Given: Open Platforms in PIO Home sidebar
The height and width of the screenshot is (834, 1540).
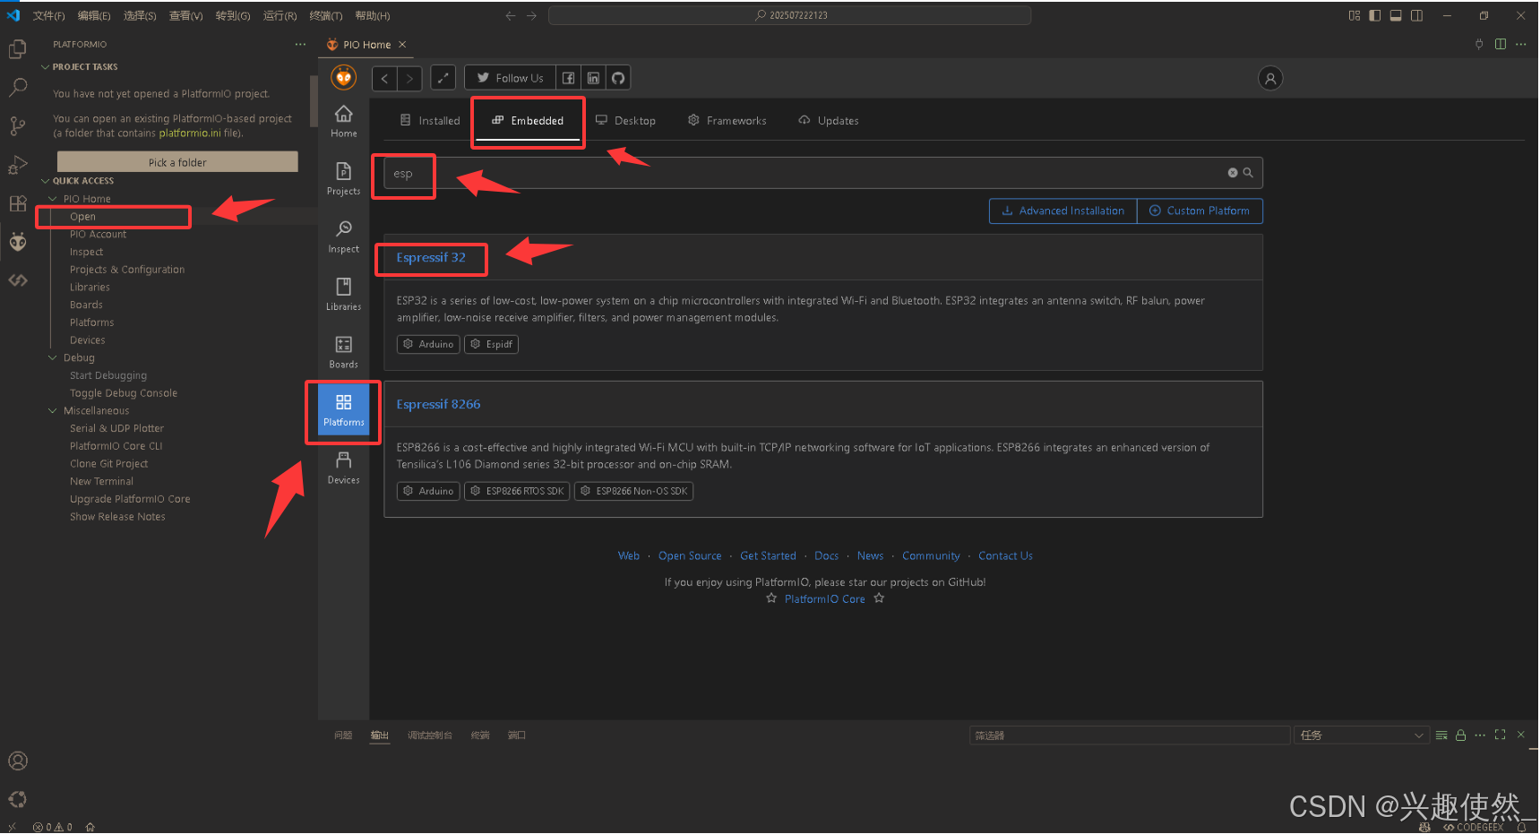Looking at the screenshot, I should point(344,410).
